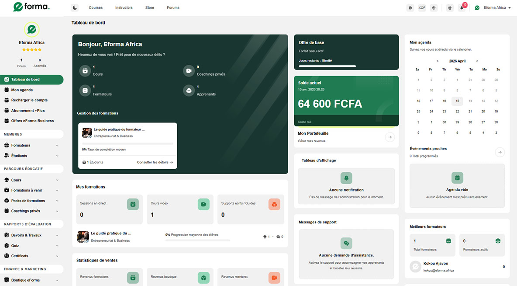
Task: Click the globe language icon in header
Action: coord(434,8)
